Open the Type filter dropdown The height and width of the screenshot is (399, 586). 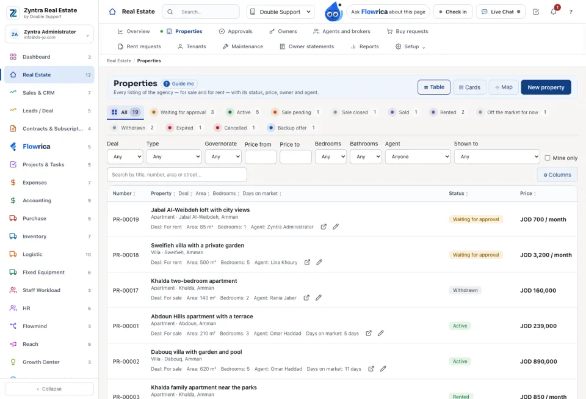click(174, 156)
